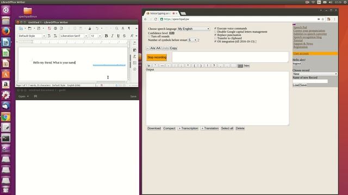Image resolution: width=348 pixels, height=195 pixels.
Task: Launch Firefox from the dock
Action: click(x=6, y=31)
